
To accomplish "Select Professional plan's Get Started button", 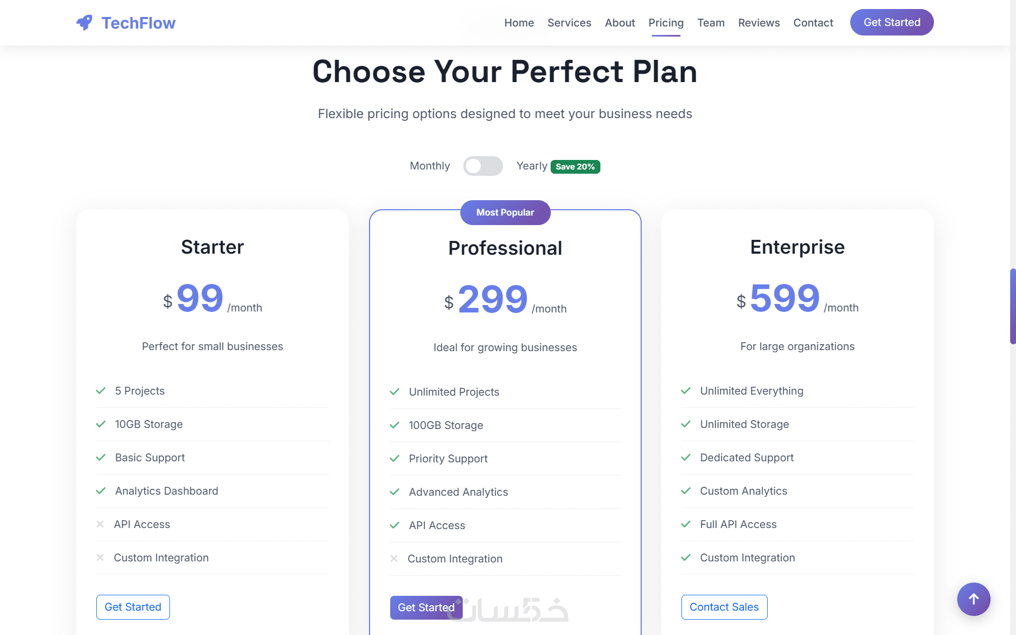I will [426, 607].
